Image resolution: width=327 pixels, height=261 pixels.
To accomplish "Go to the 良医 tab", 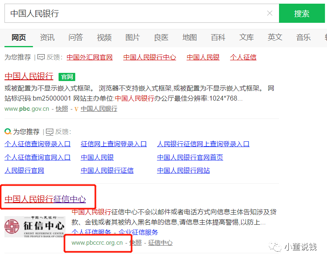I will point(161,37).
